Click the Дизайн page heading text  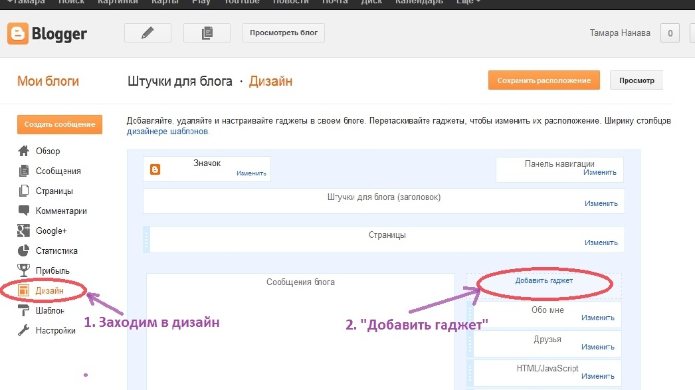click(270, 82)
